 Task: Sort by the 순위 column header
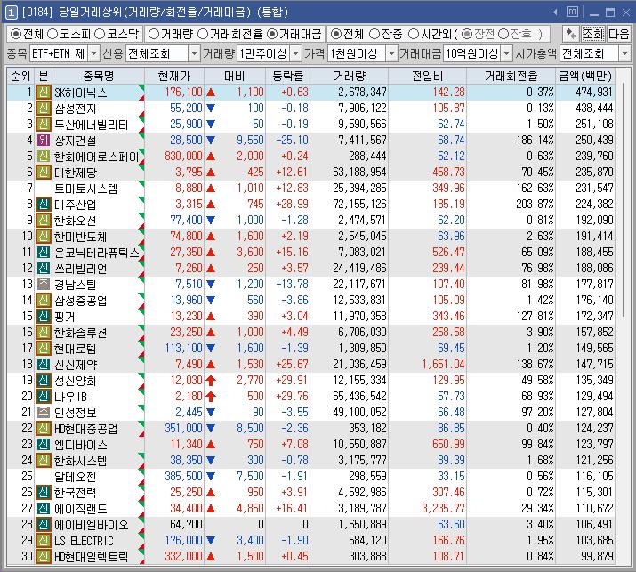[x=20, y=76]
